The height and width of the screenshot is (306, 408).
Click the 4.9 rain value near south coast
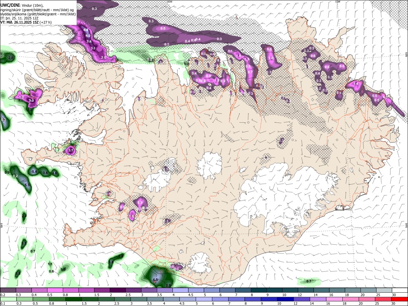click(x=156, y=280)
